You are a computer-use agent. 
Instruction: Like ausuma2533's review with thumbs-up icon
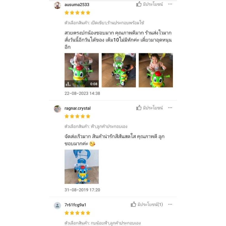pos(139,4)
